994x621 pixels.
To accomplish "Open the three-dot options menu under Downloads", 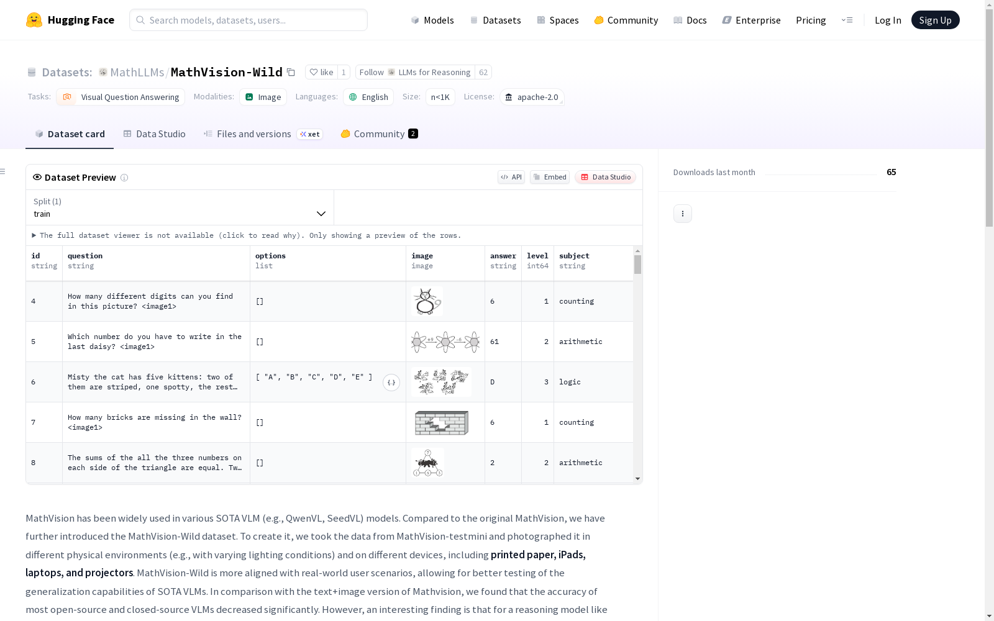I will pyautogui.click(x=683, y=214).
